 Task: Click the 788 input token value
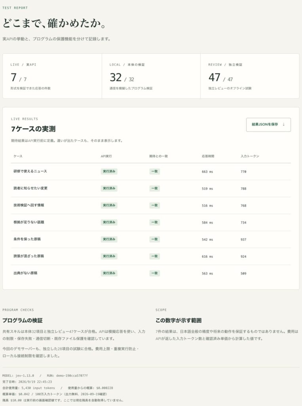(243, 189)
